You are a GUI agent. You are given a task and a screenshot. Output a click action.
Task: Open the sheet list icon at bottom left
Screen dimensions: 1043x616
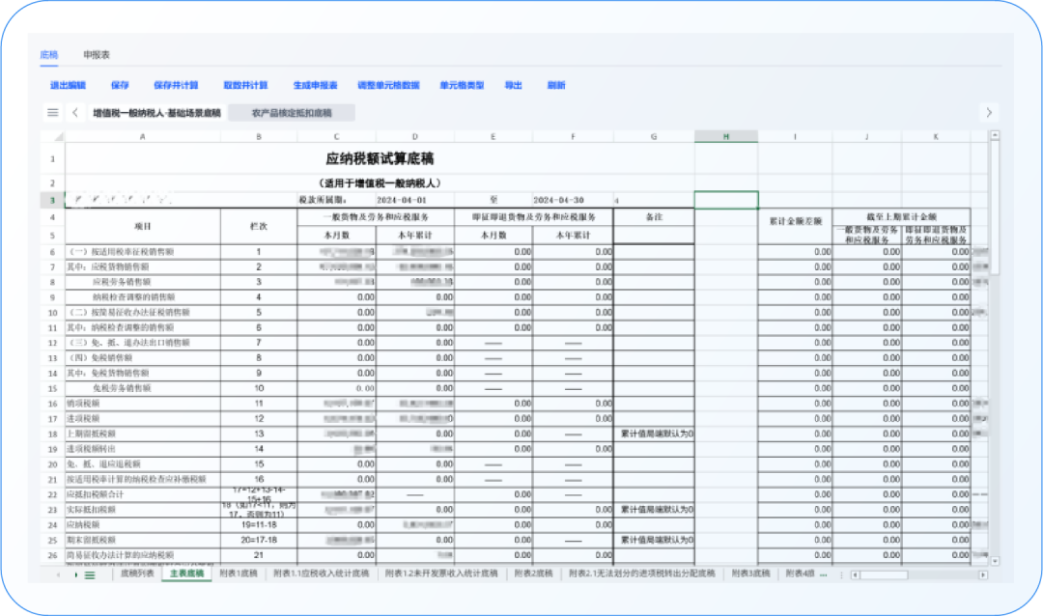click(90, 574)
